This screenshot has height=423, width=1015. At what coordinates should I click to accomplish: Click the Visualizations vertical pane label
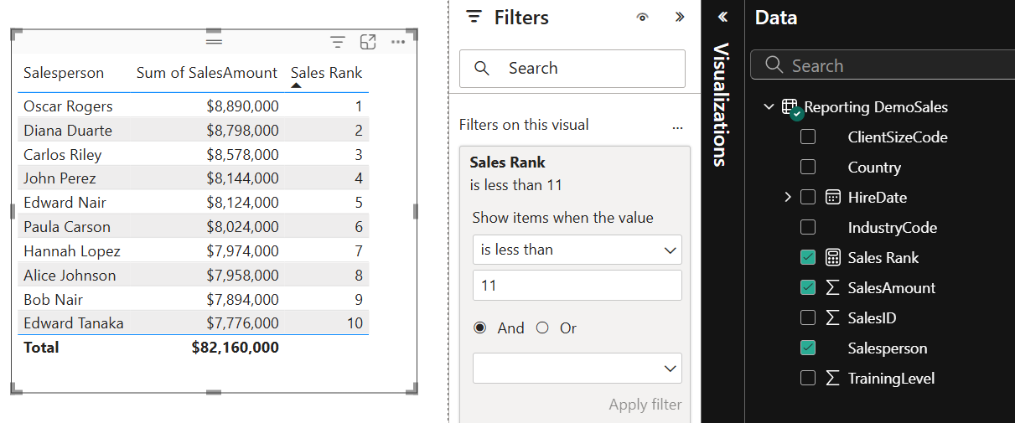click(721, 105)
